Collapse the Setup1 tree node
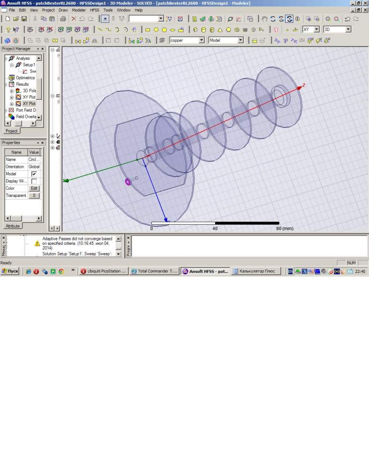 (x=12, y=65)
